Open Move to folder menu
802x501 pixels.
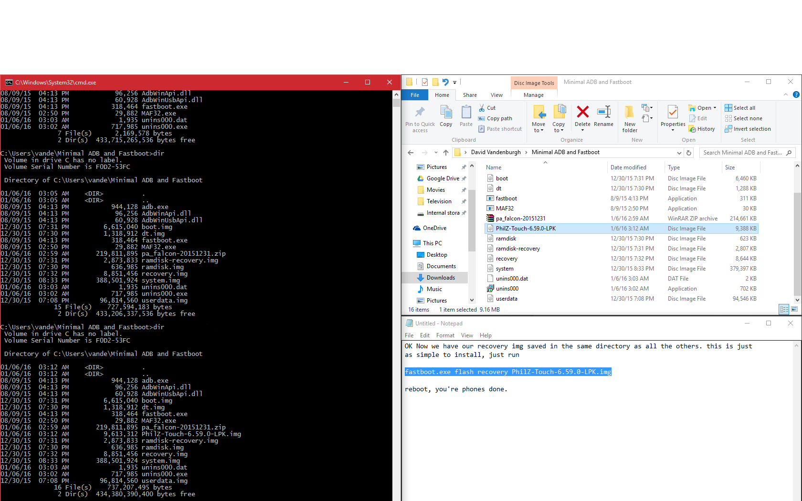pyautogui.click(x=538, y=118)
